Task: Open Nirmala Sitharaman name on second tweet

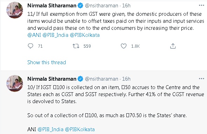Action: [52, 79]
